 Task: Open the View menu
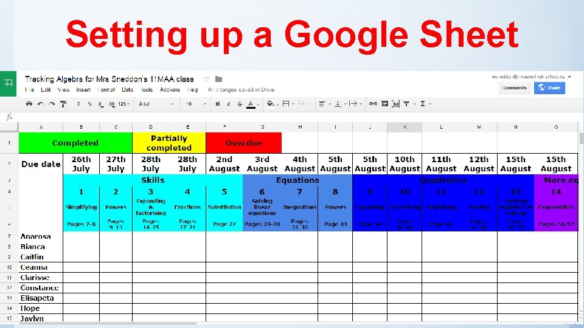tap(63, 90)
